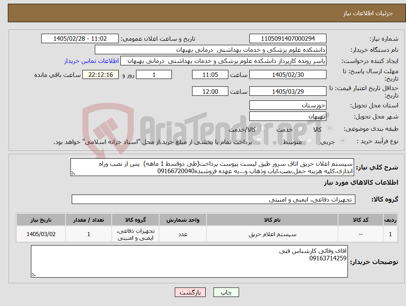
Task: Click the resize handle of the buyer notes box
Action: click(33, 275)
